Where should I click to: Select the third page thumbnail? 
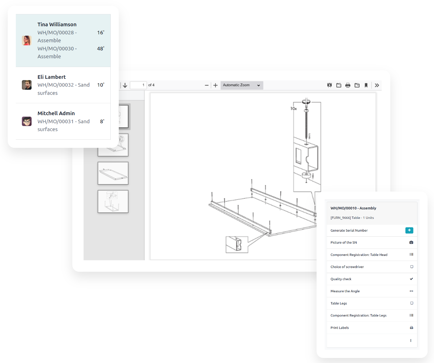[x=113, y=173]
